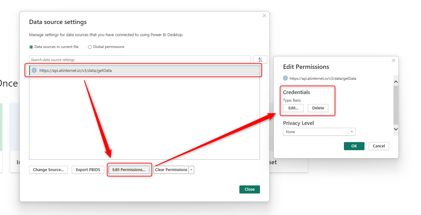Click the A-Z sort icon button
The width and height of the screenshot is (421, 215).
click(260, 60)
